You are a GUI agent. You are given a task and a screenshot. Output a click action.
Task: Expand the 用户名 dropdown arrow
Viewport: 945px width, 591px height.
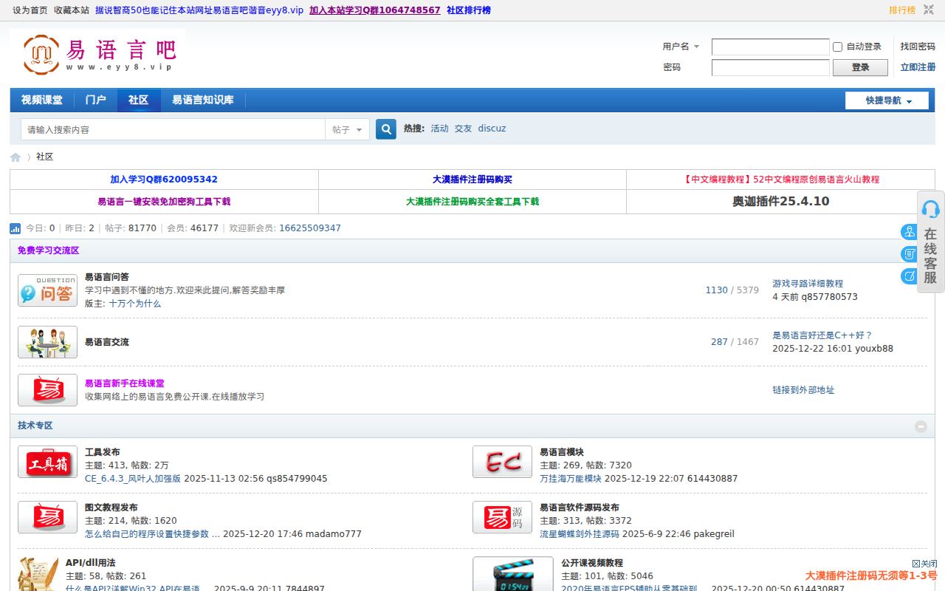pyautogui.click(x=695, y=47)
